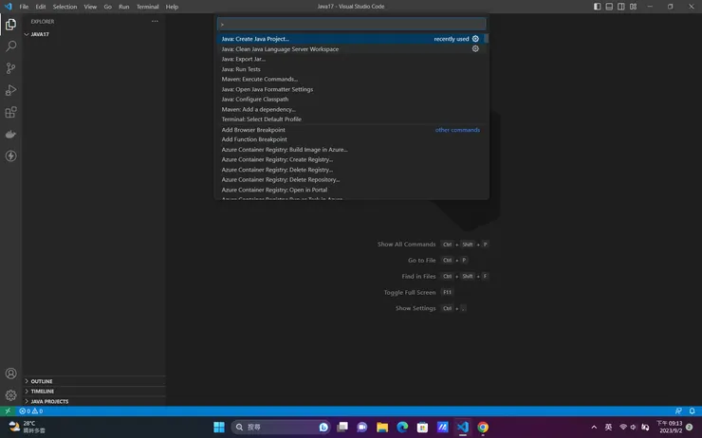Toggle the primary side bar layout icon

tap(598, 7)
